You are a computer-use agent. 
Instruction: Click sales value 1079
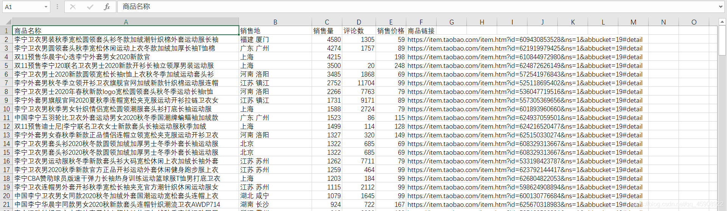coord(327,196)
